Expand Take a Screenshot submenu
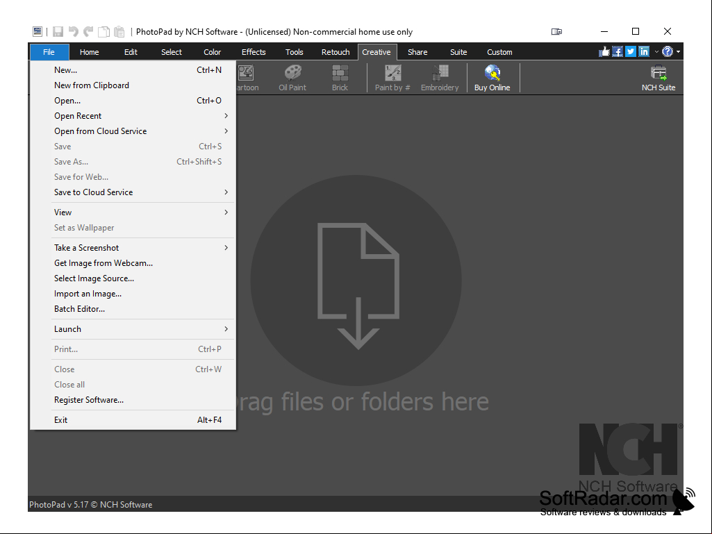Image resolution: width=712 pixels, height=534 pixels. pyautogui.click(x=133, y=247)
